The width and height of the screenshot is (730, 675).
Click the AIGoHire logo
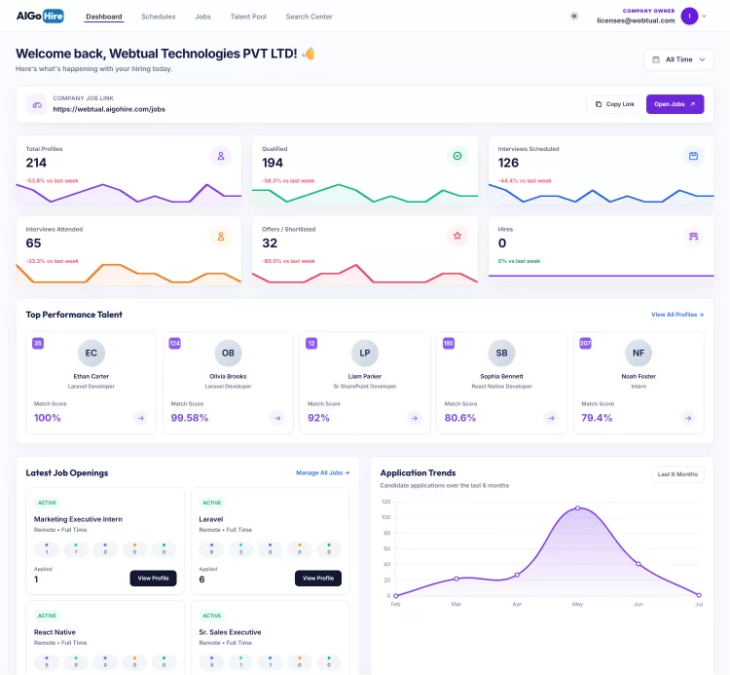(x=40, y=17)
